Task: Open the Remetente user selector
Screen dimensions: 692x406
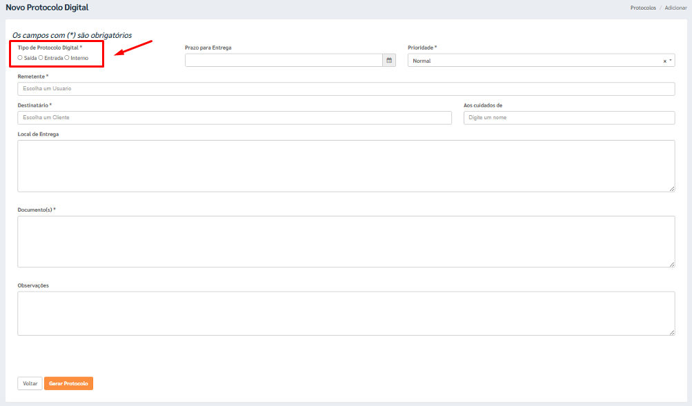Action: [346, 89]
